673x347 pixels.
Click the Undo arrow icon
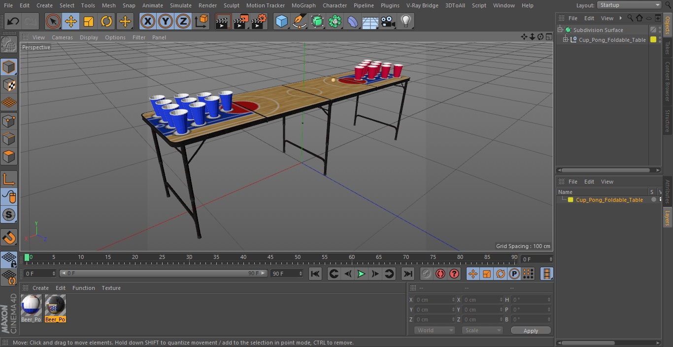13,22
